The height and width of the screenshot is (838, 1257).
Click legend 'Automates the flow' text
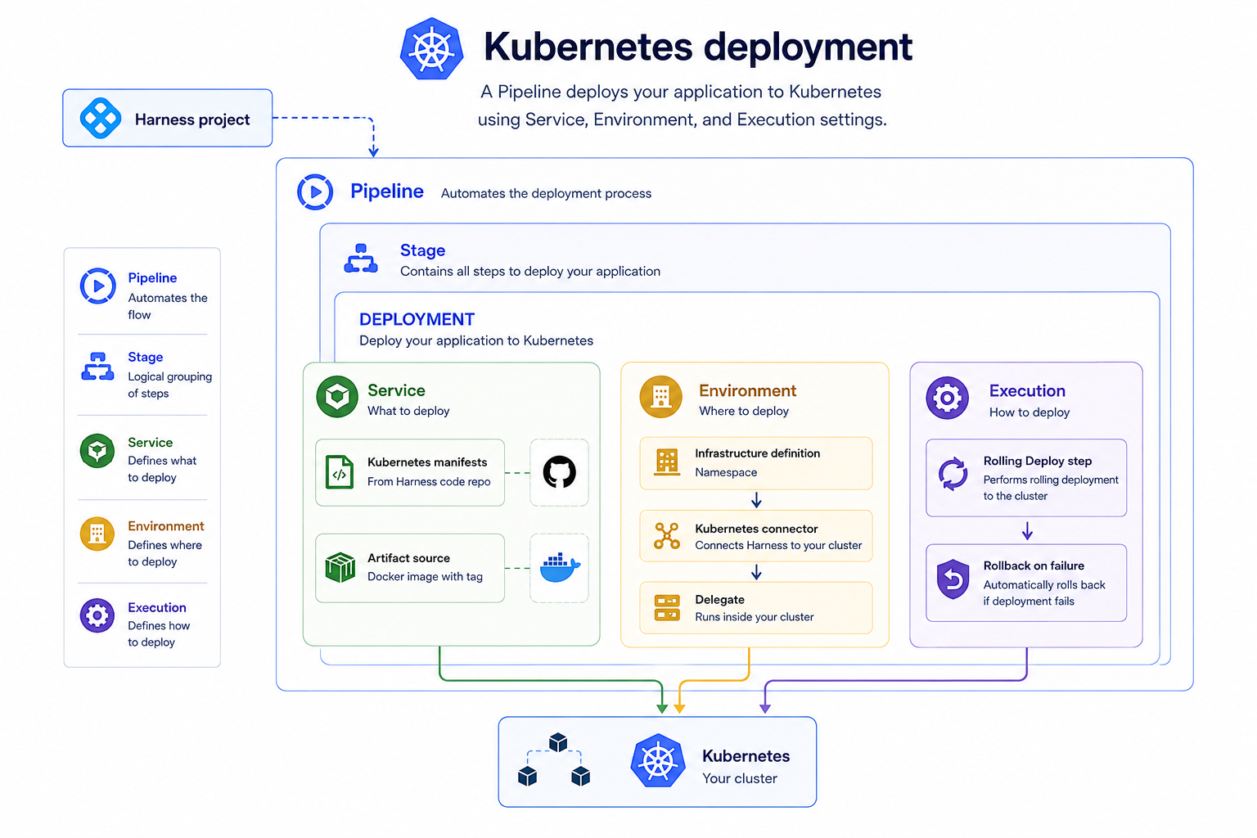pos(168,306)
